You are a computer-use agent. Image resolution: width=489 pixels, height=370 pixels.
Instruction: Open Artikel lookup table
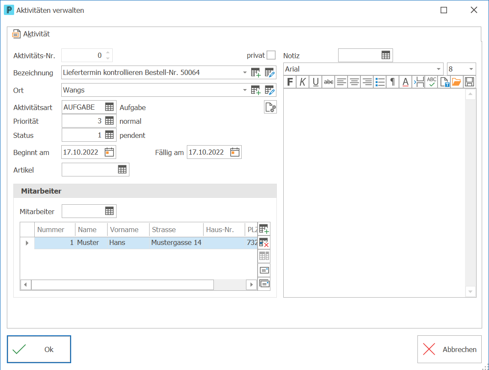click(122, 170)
